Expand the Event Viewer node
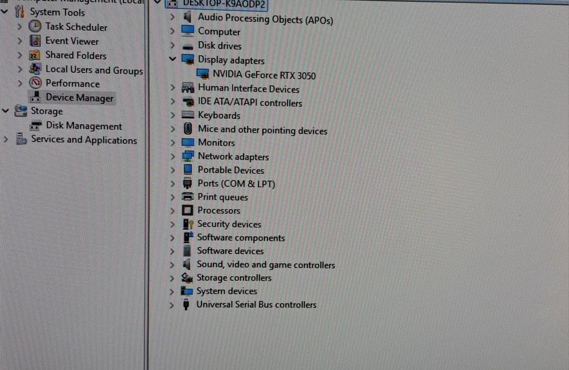The width and height of the screenshot is (569, 370). click(x=20, y=41)
